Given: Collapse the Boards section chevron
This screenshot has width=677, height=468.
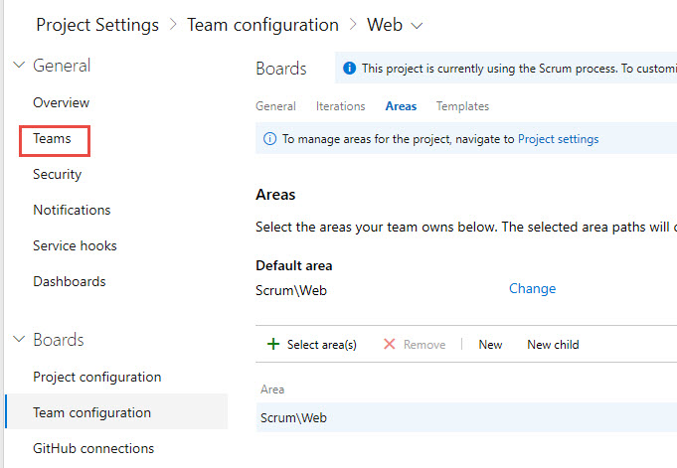Looking at the screenshot, I should coord(18,340).
